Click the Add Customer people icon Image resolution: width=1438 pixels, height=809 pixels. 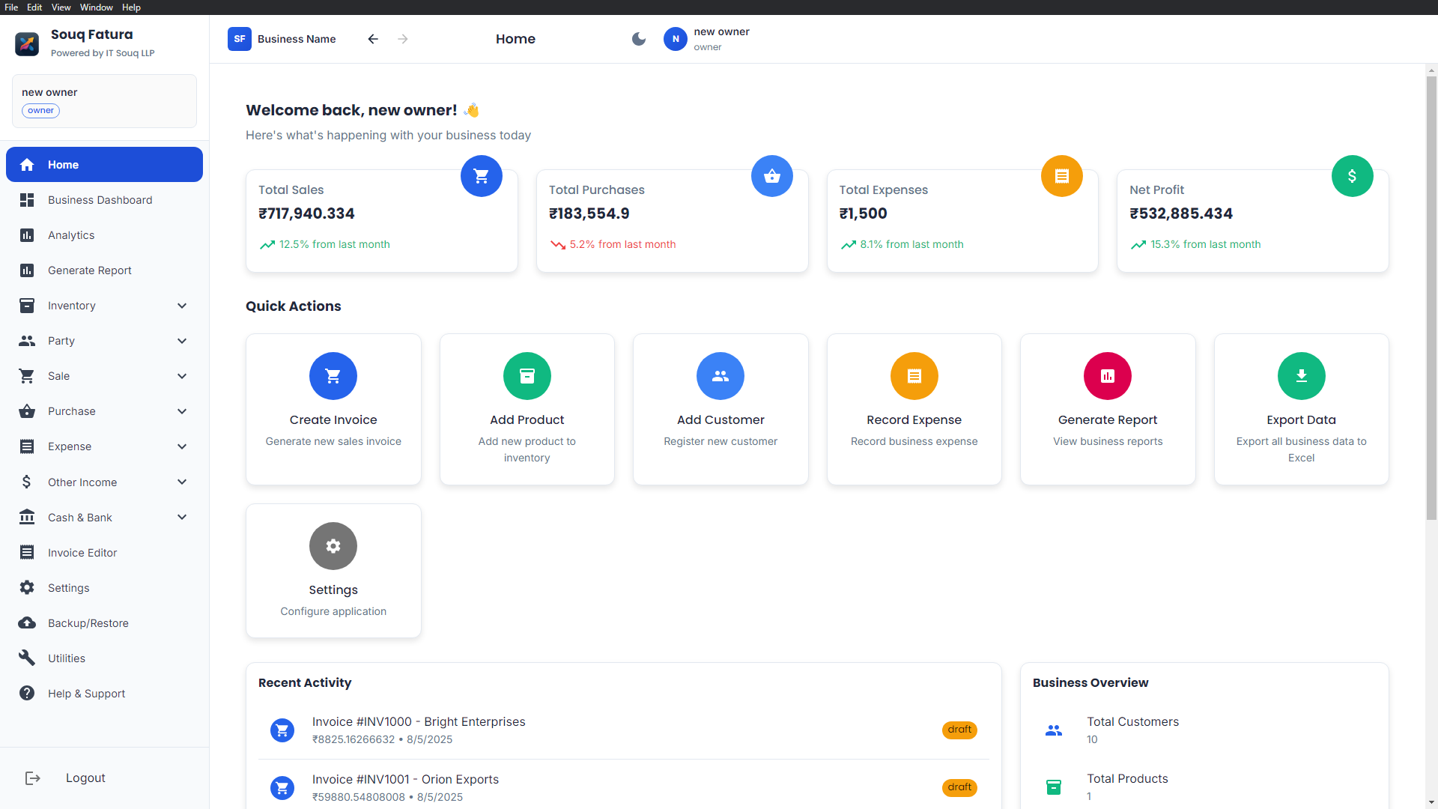720,376
